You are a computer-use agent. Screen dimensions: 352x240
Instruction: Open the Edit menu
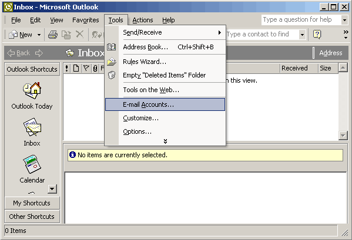point(35,20)
